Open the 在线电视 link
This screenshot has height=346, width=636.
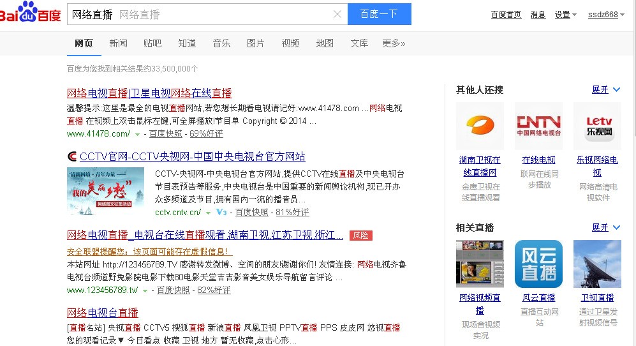click(x=538, y=160)
